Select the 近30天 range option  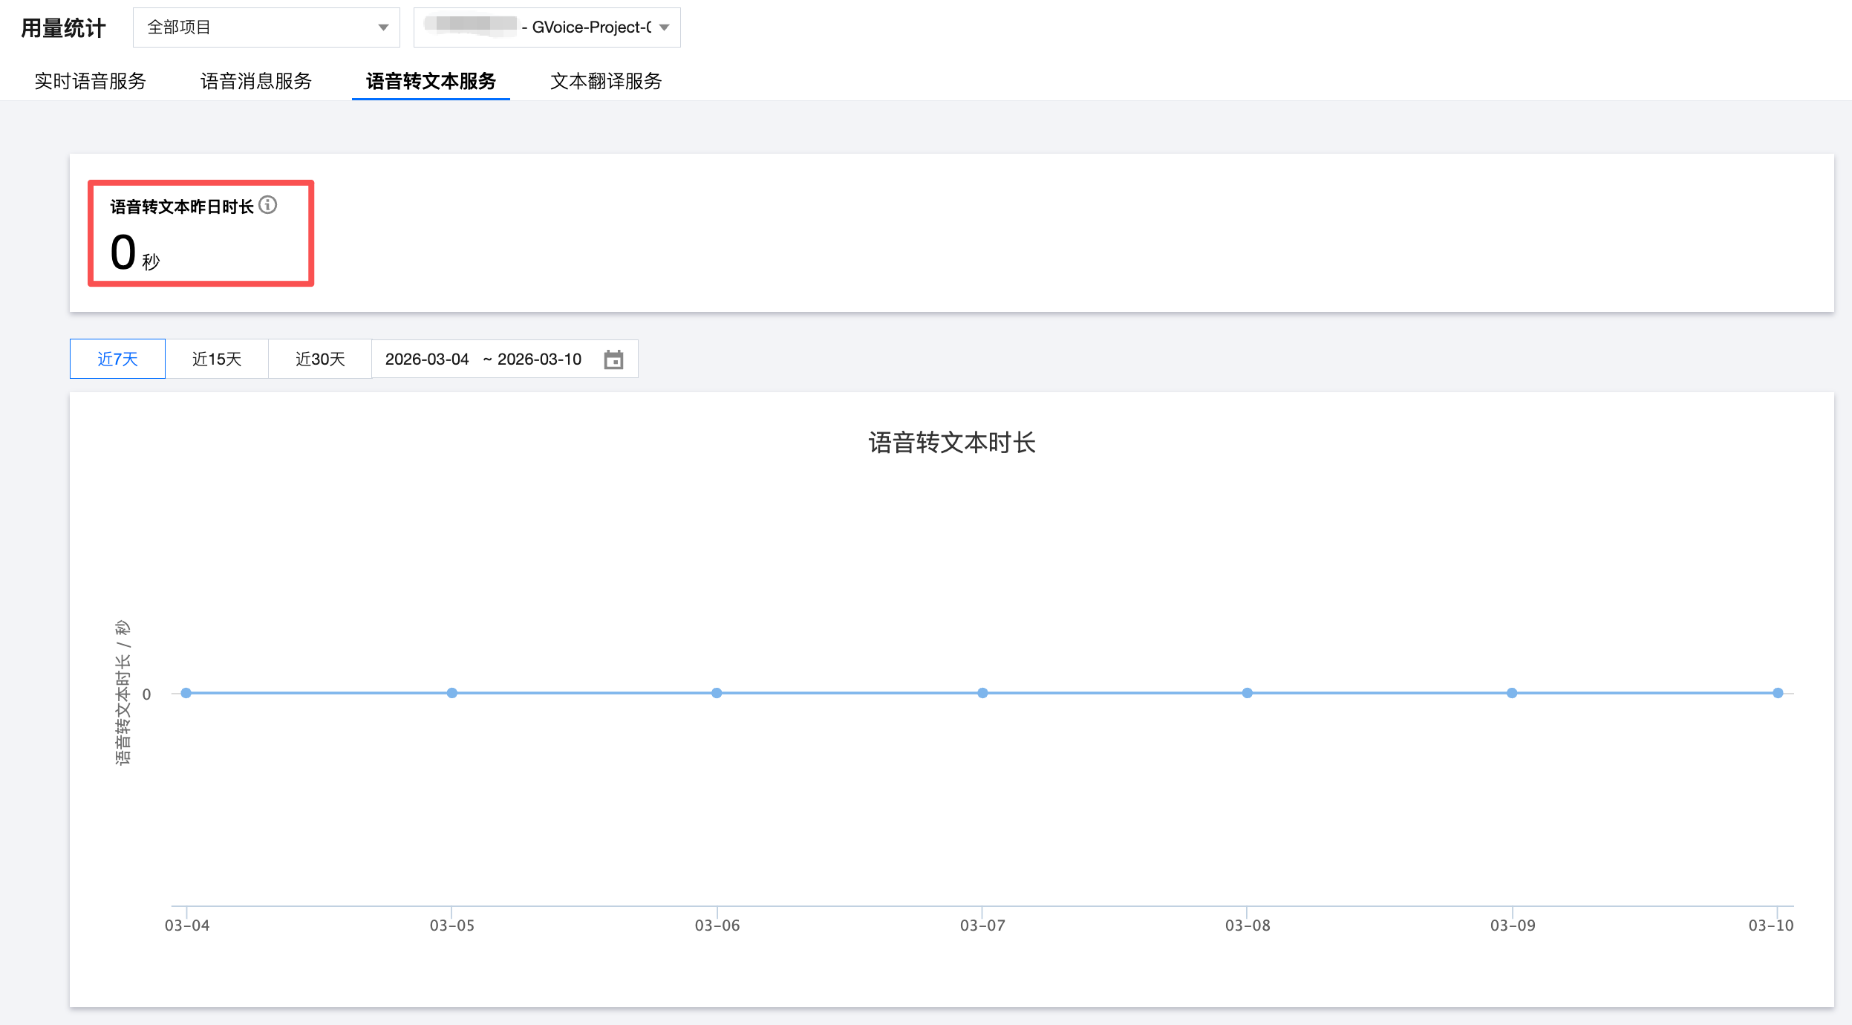click(320, 359)
